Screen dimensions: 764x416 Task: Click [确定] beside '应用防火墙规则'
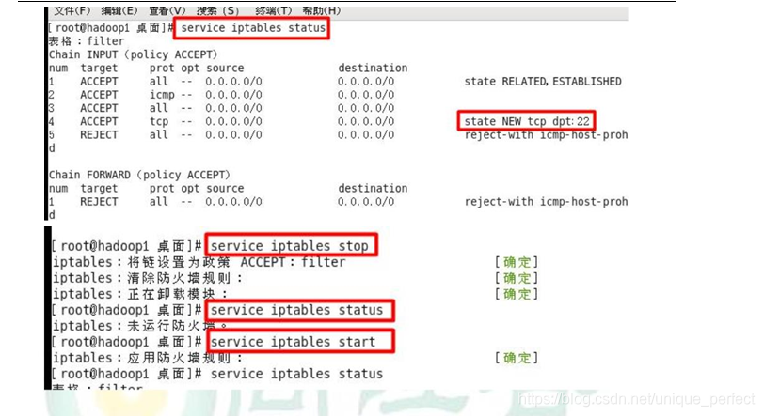click(x=516, y=358)
